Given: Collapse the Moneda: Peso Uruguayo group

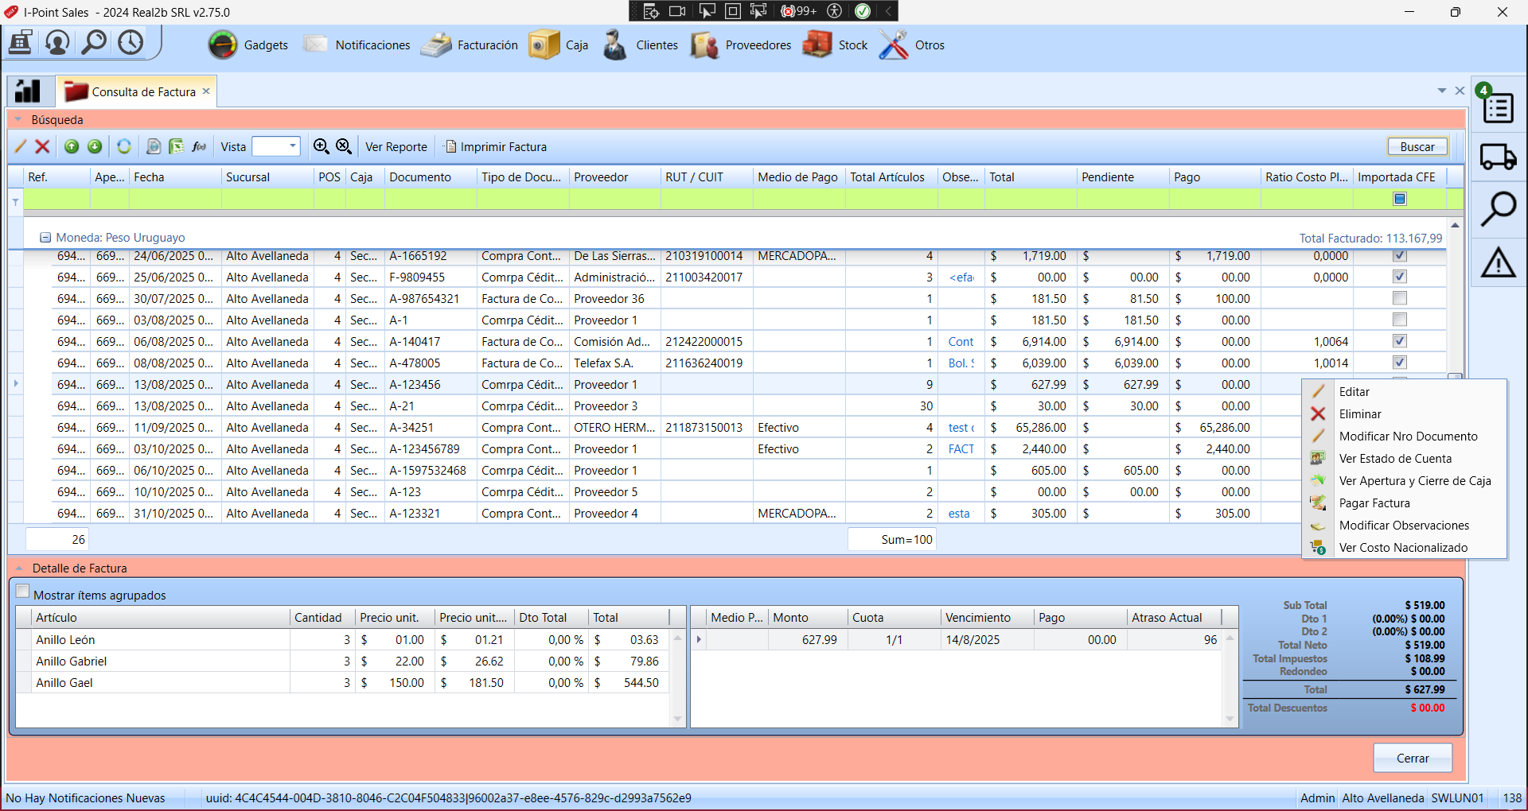Looking at the screenshot, I should 45,238.
